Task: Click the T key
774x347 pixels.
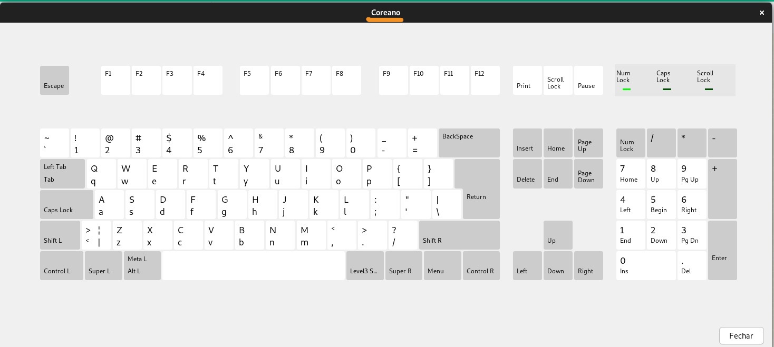Action: pos(224,174)
